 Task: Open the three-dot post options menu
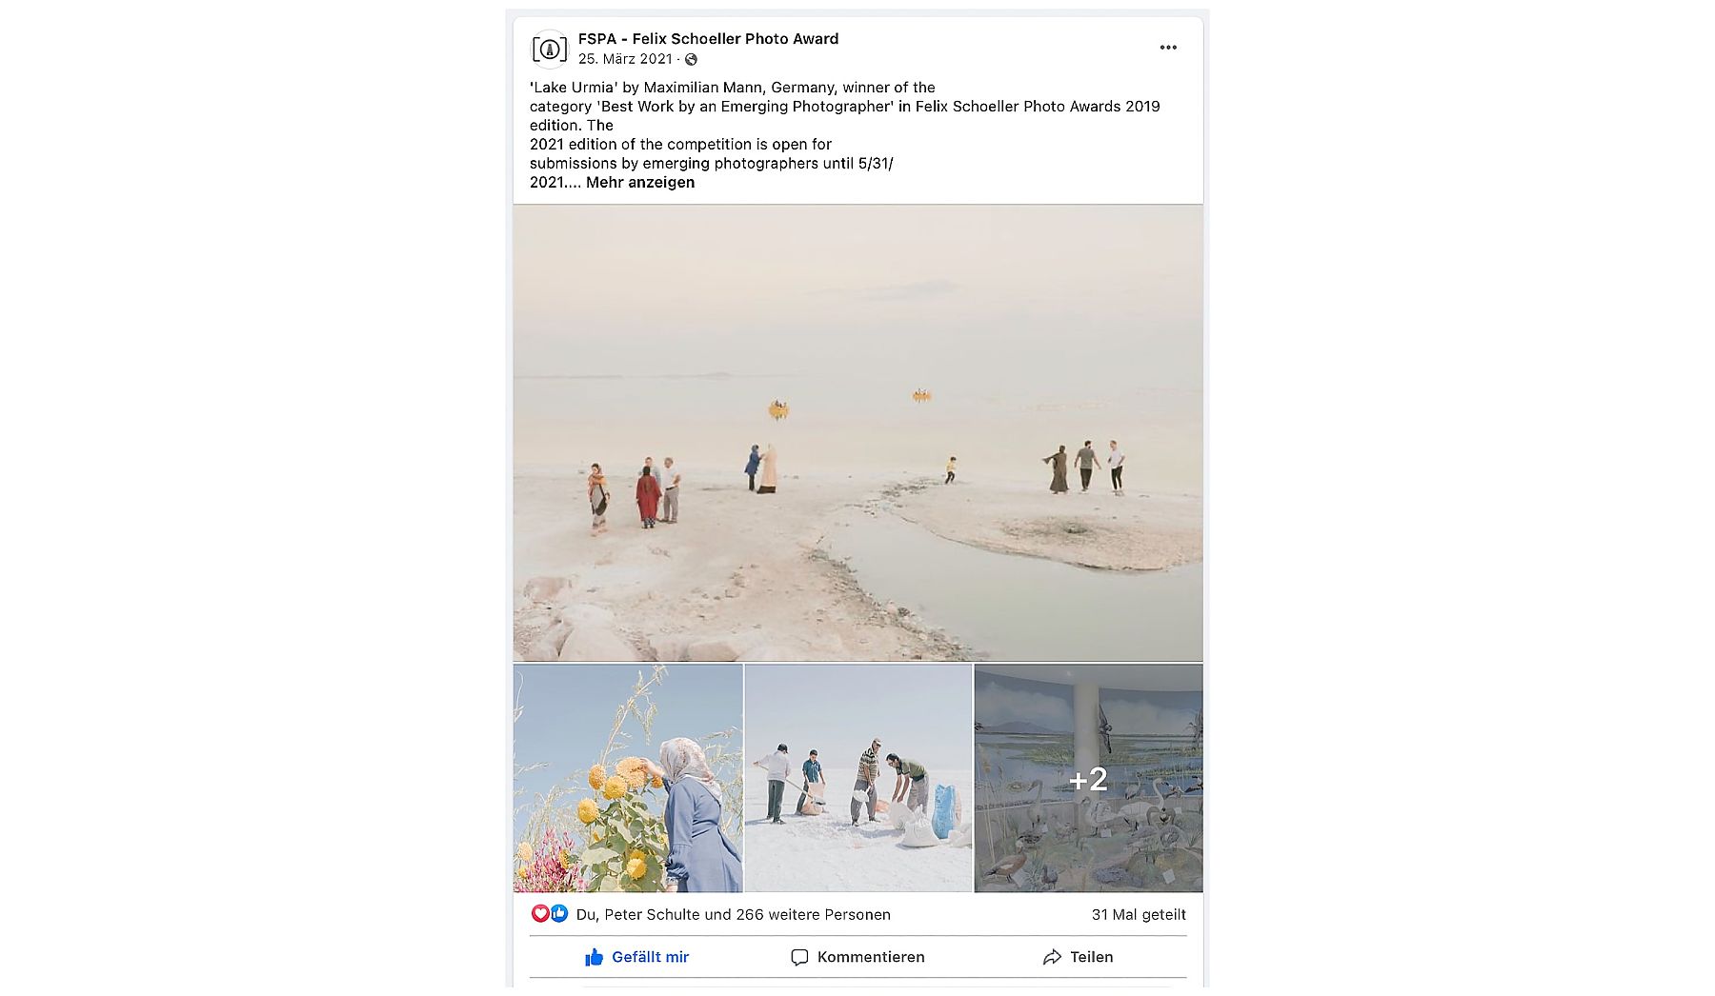click(1168, 48)
